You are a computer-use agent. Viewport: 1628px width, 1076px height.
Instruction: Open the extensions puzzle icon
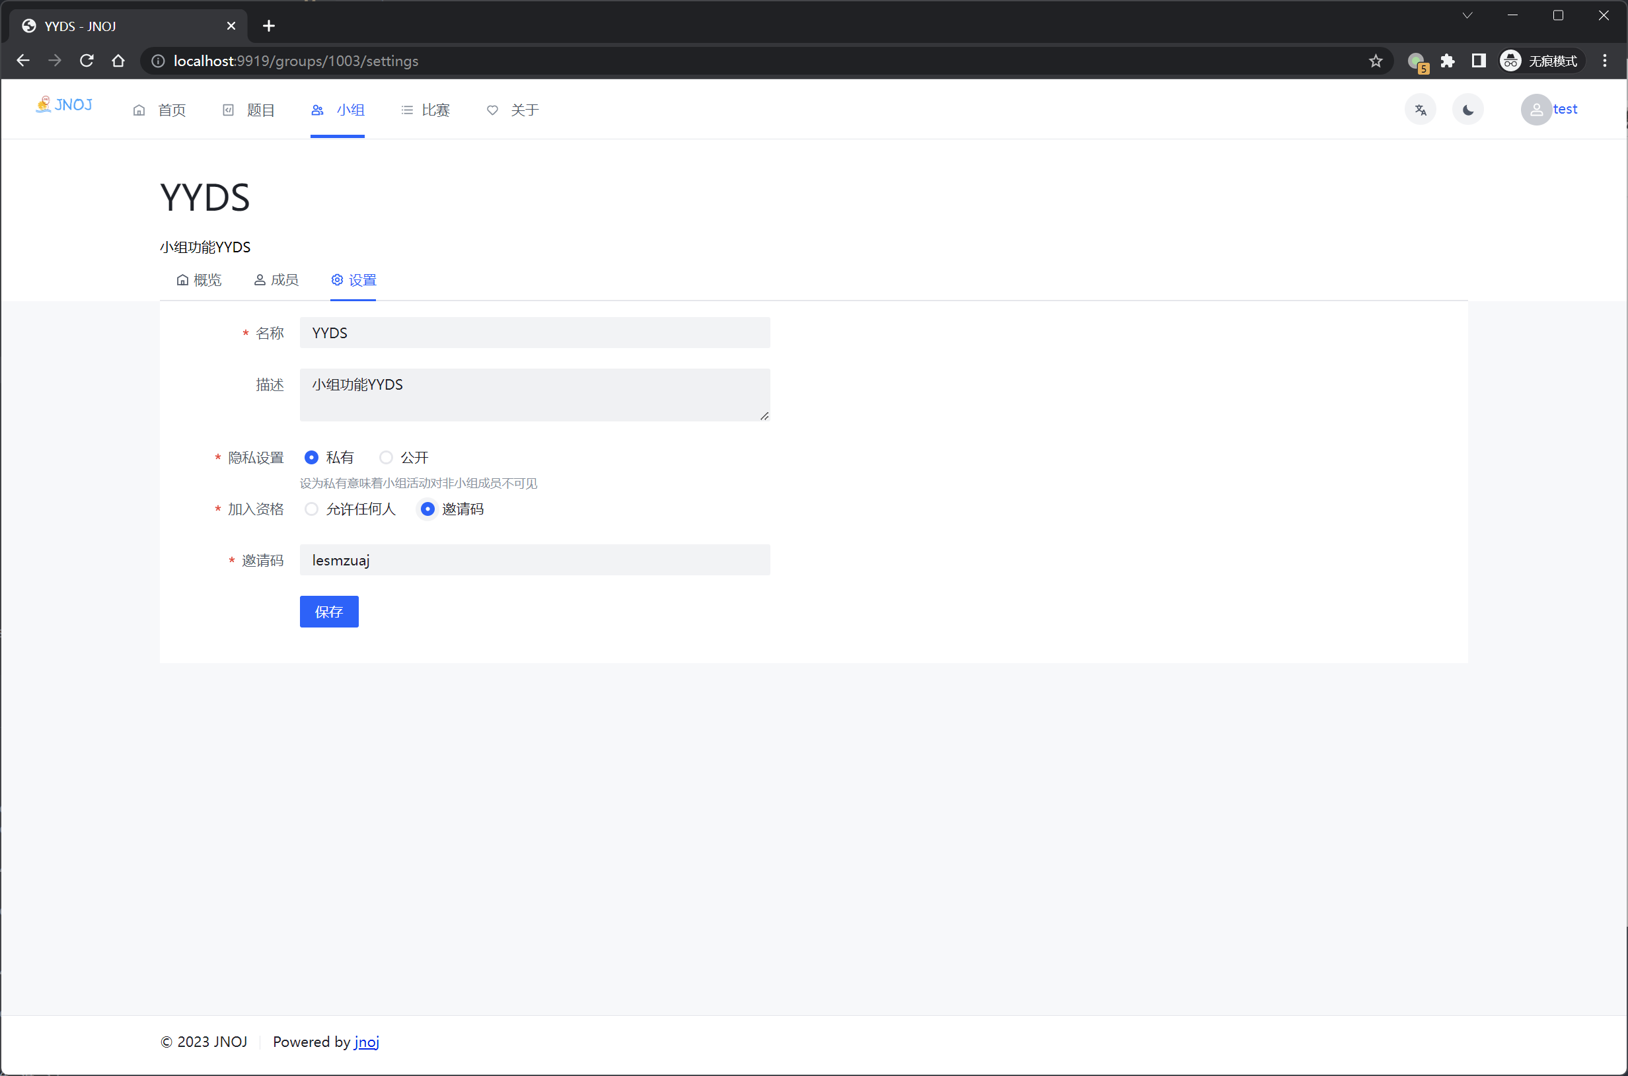tap(1448, 61)
